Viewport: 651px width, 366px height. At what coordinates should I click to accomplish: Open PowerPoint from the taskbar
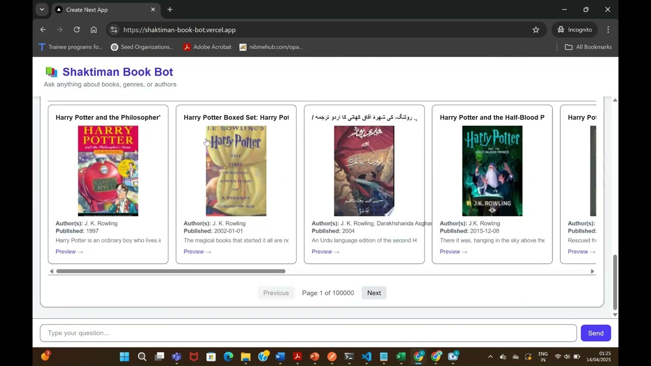pos(314,356)
